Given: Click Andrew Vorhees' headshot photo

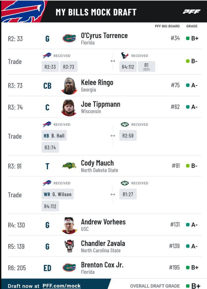Looking at the screenshot, I should [69, 225].
